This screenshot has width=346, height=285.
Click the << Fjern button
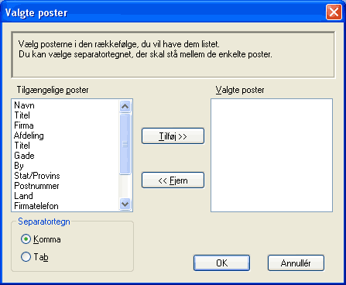pos(173,180)
